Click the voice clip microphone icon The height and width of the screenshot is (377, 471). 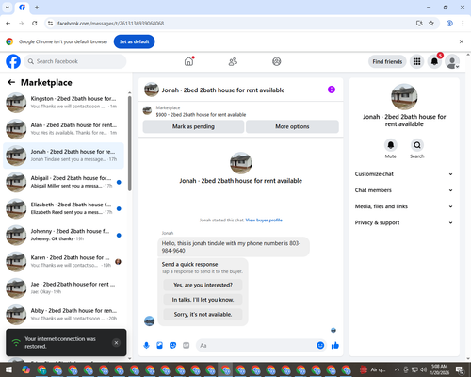coord(146,346)
